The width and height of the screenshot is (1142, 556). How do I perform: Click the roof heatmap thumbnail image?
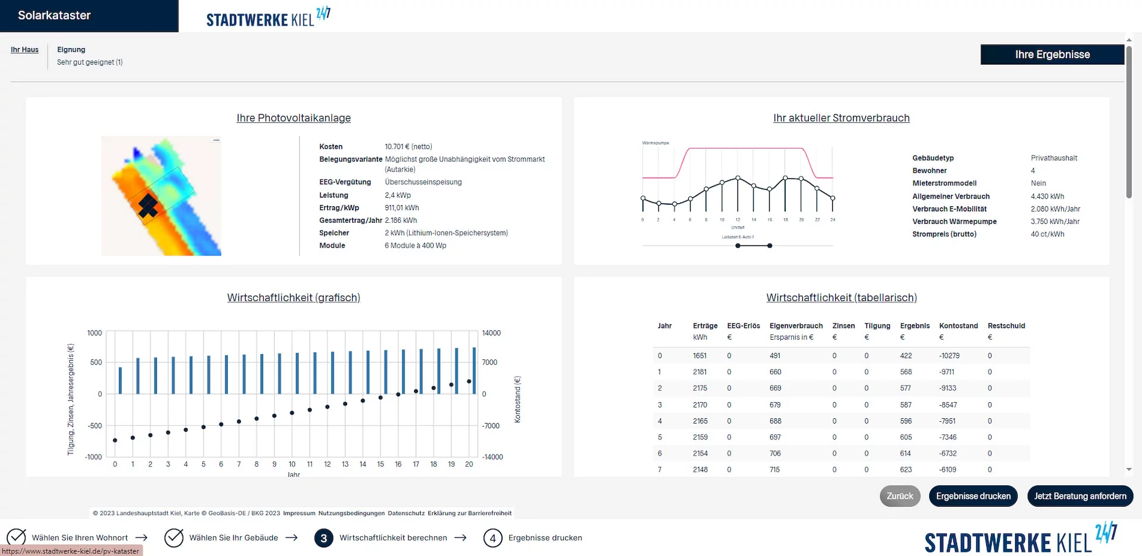[x=161, y=196]
